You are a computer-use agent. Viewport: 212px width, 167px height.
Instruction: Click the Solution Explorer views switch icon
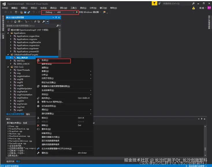[19, 22]
